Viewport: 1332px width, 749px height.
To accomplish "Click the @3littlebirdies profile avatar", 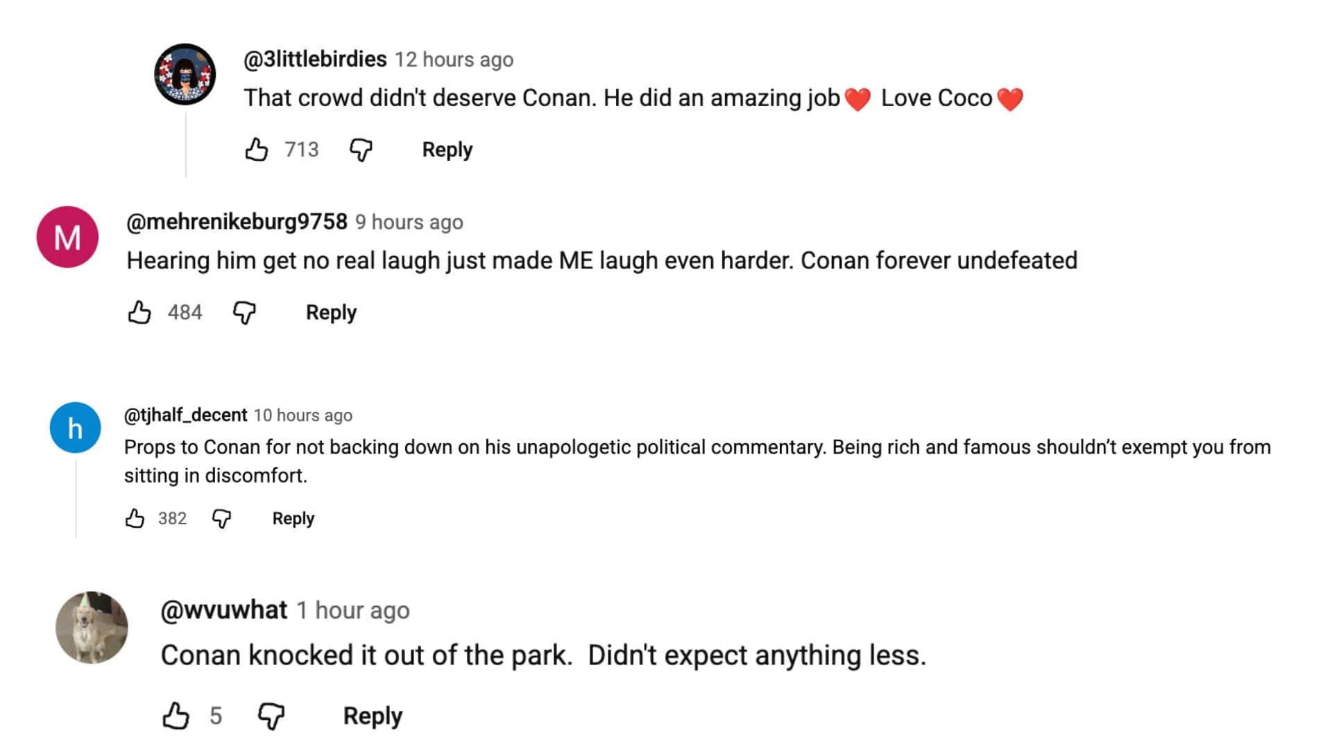I will coord(185,74).
